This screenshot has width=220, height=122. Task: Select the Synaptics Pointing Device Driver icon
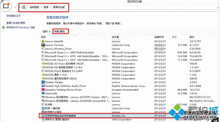tap(43, 90)
